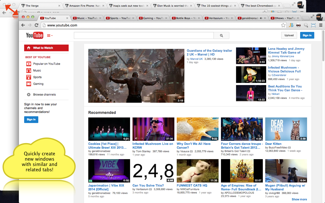Open the 2,4,8 Can You Solve This thumbnail

pyautogui.click(x=153, y=171)
